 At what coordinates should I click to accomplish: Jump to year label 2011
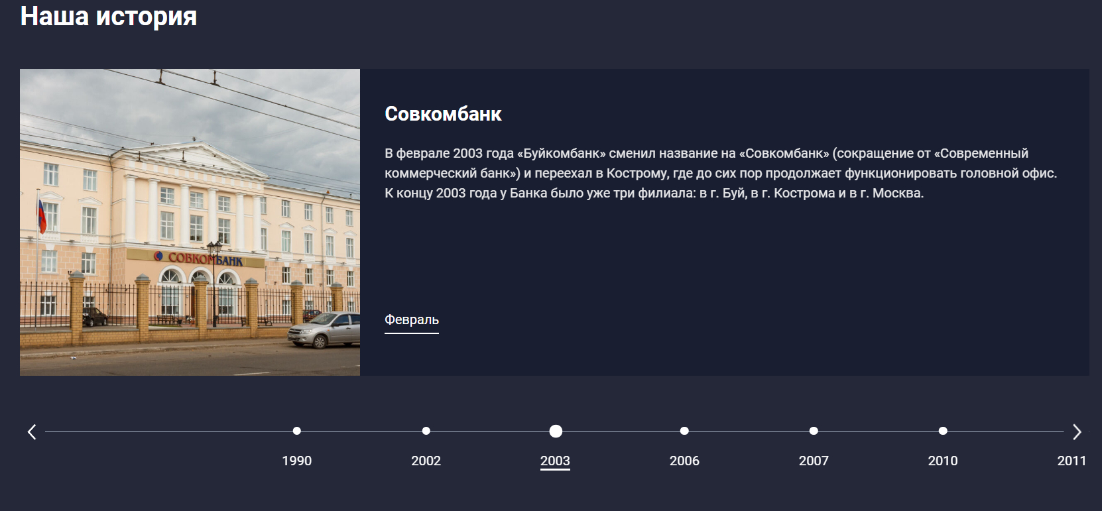coord(1071,461)
